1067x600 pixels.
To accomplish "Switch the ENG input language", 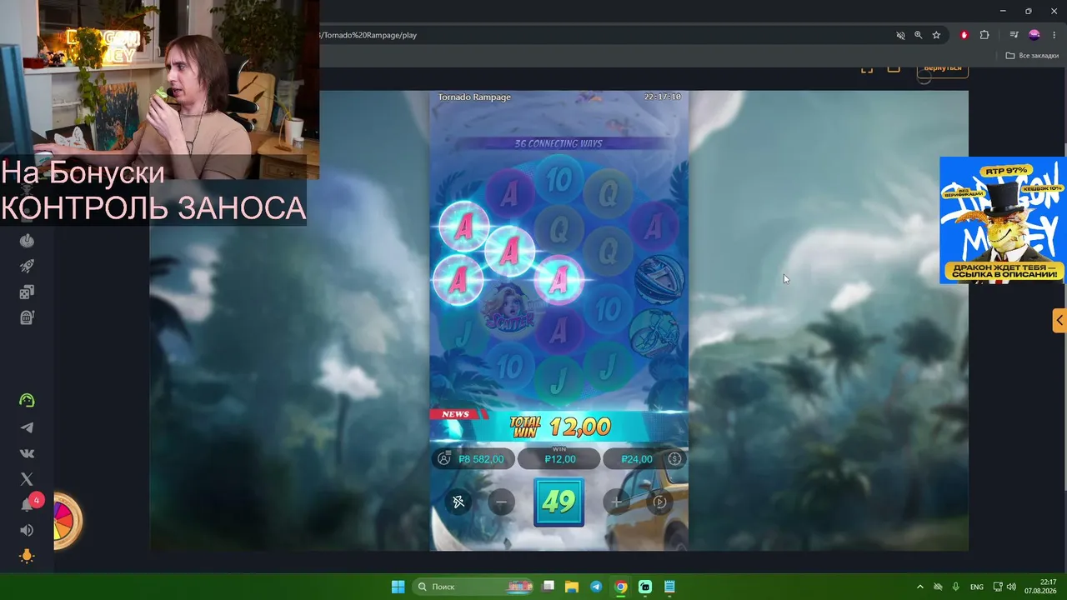I will point(977,587).
